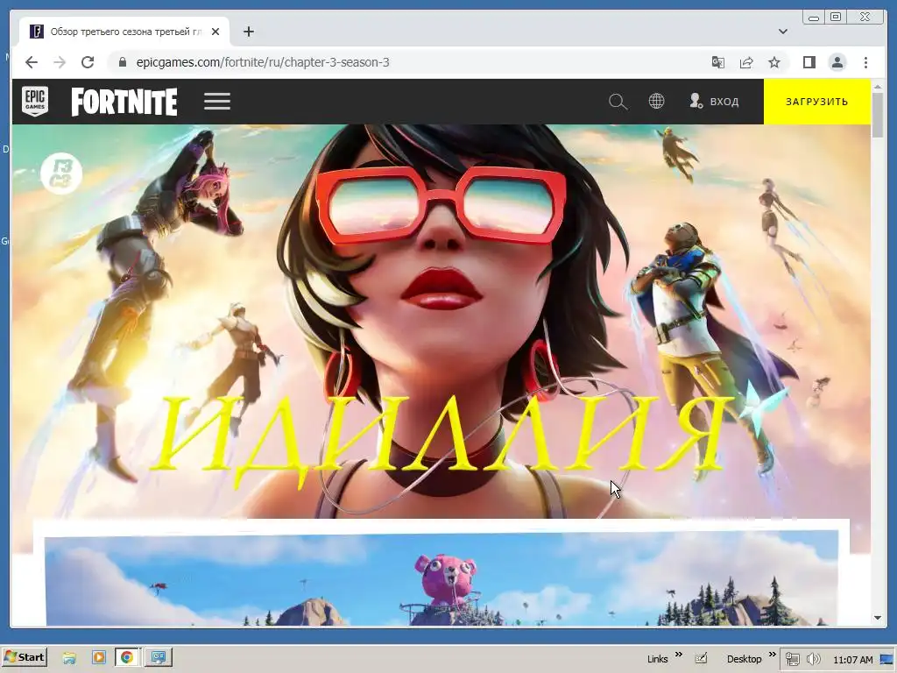
Task: Click the vertical scrollbar thumb
Action: [878, 115]
